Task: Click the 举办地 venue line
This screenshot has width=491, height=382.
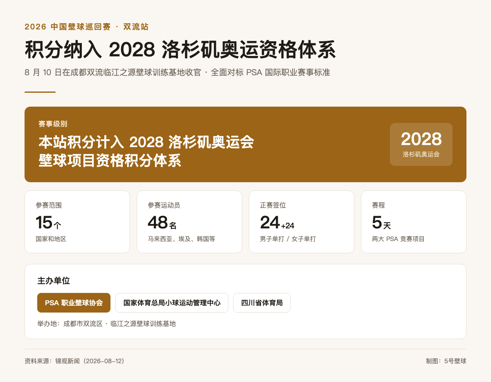Action: [x=106, y=324]
